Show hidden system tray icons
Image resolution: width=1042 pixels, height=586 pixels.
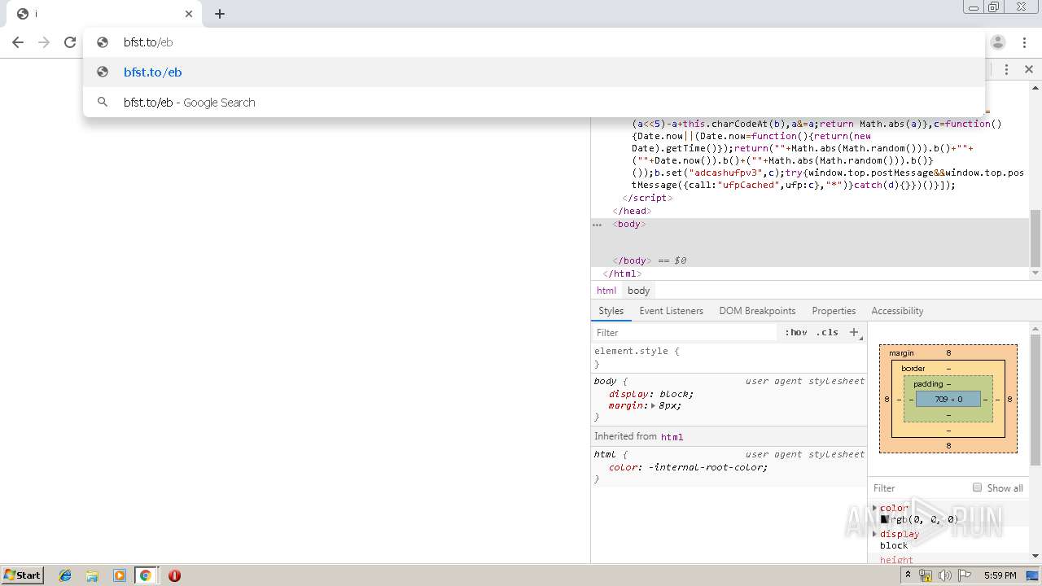point(908,575)
